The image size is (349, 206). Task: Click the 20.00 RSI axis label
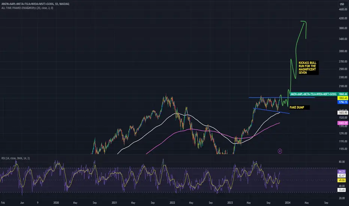click(x=342, y=198)
